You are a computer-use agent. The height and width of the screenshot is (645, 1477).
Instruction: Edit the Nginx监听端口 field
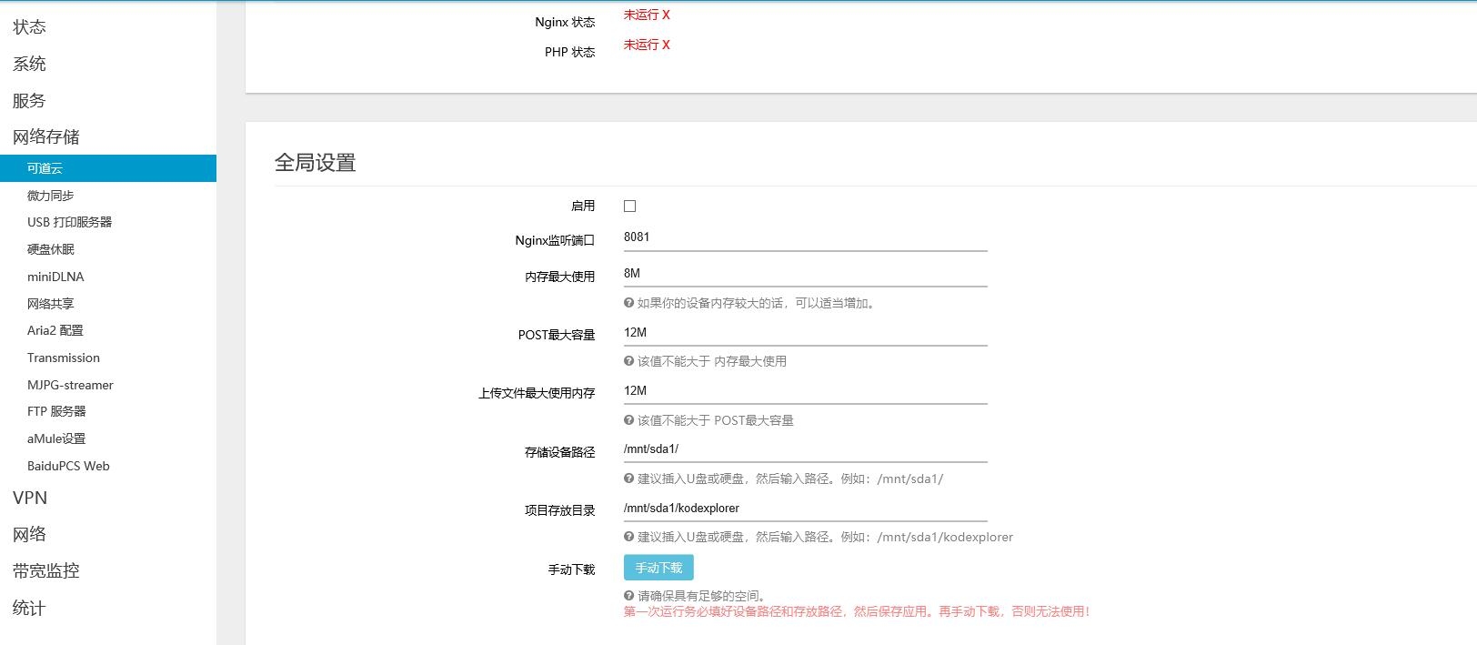pos(805,237)
